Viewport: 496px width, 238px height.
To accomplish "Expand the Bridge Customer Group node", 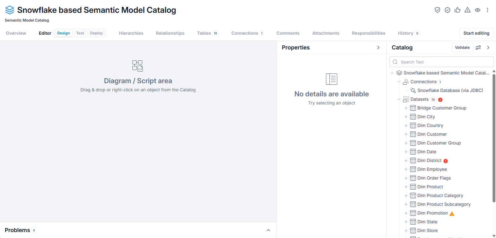I will click(406, 108).
